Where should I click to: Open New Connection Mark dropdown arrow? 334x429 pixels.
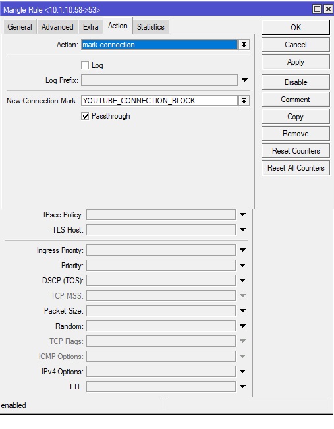[244, 101]
